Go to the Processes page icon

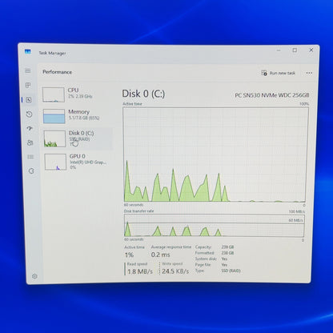pyautogui.click(x=28, y=85)
